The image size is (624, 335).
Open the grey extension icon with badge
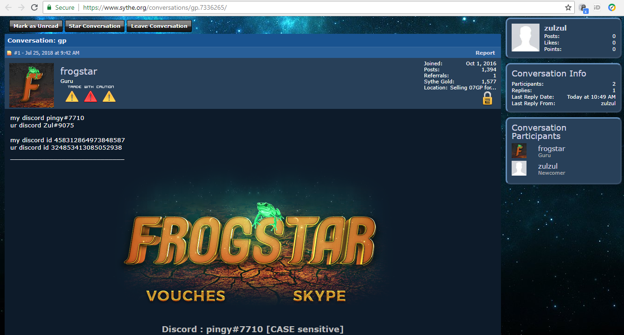pyautogui.click(x=583, y=8)
